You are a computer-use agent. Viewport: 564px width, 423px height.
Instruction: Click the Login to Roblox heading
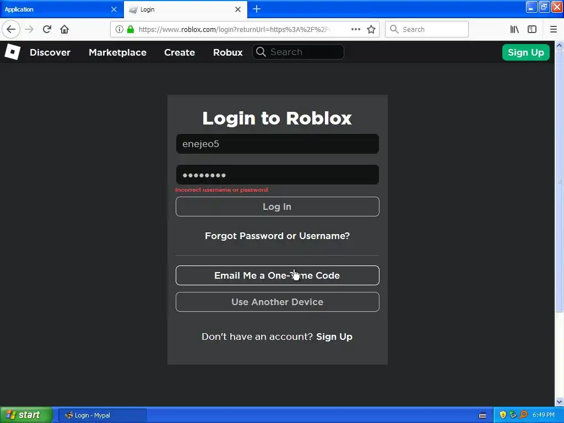pos(277,118)
